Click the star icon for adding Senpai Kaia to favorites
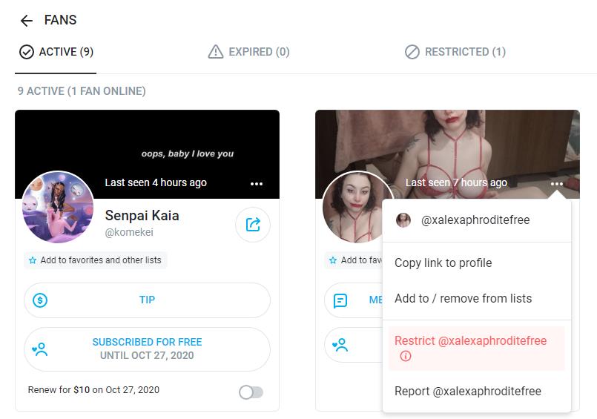 click(x=33, y=260)
